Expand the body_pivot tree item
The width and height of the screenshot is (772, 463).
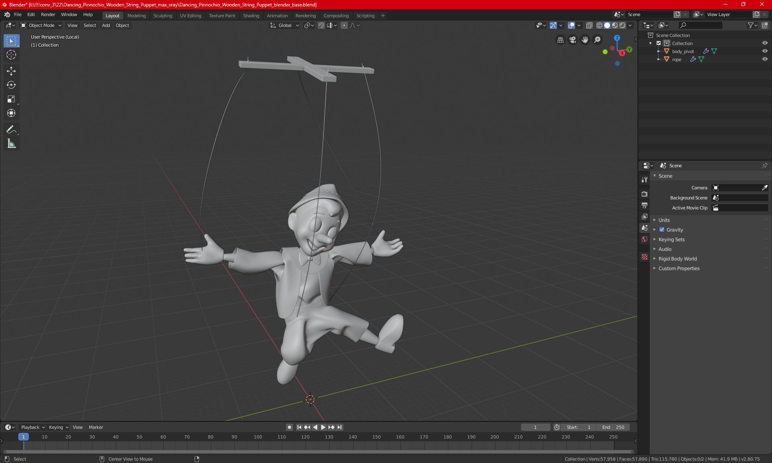pos(659,51)
